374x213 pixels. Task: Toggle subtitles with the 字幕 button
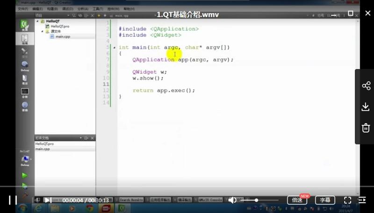coord(325,200)
